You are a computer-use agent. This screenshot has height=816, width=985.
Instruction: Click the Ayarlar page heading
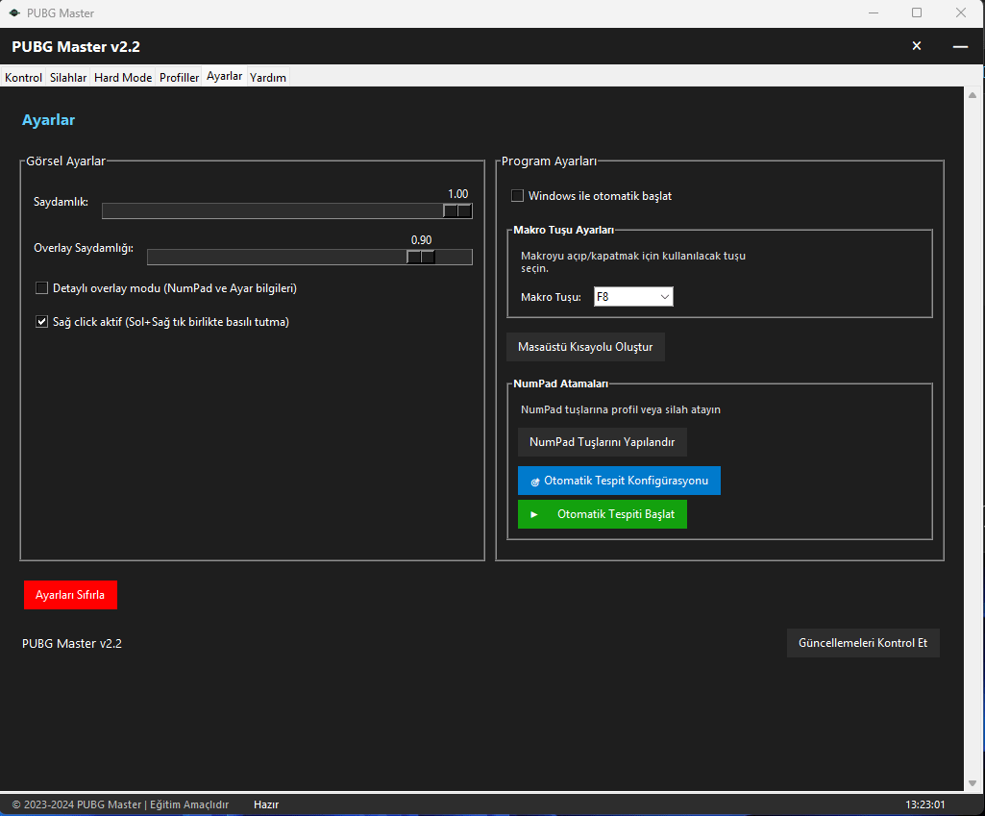point(48,120)
